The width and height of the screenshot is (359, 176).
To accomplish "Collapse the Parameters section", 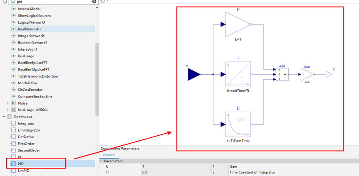I will point(101,161).
